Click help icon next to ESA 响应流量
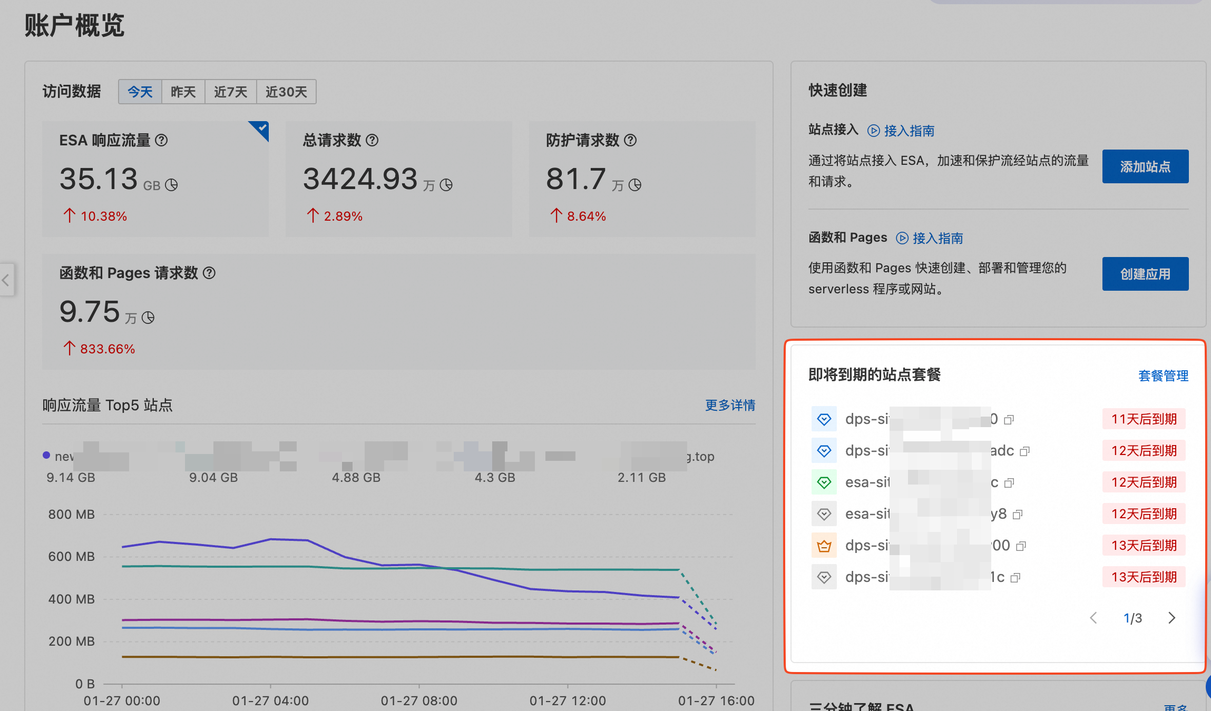This screenshot has height=711, width=1211. click(x=162, y=140)
